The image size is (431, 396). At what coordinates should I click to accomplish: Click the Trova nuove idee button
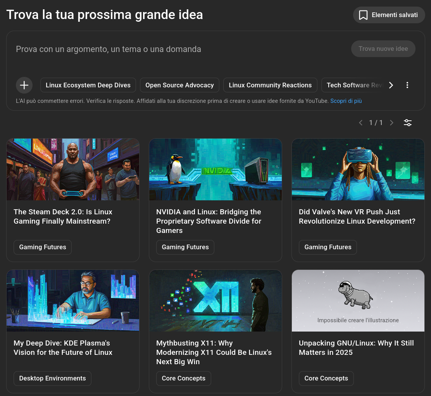383,49
